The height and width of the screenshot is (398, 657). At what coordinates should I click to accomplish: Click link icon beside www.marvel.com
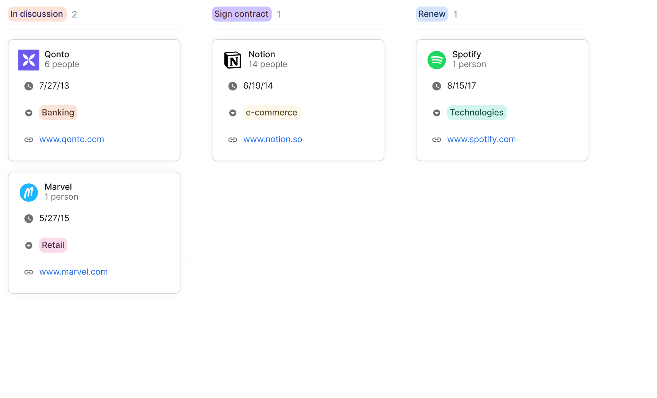[x=29, y=272]
